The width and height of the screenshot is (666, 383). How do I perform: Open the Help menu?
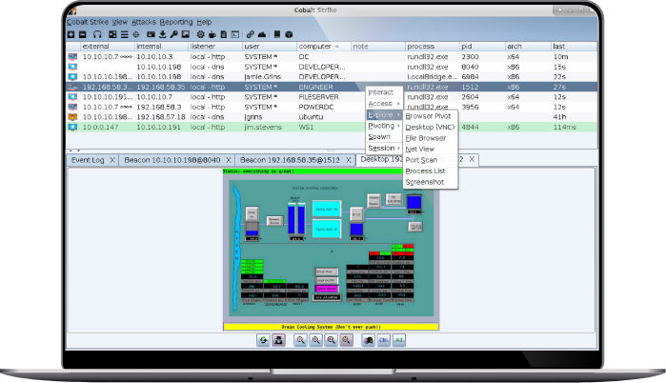(204, 22)
